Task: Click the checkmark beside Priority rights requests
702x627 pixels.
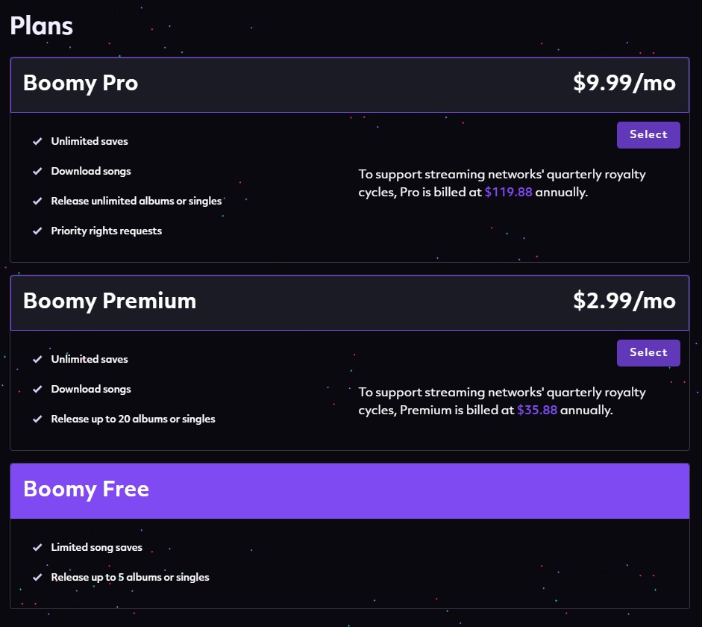Action: (x=37, y=231)
